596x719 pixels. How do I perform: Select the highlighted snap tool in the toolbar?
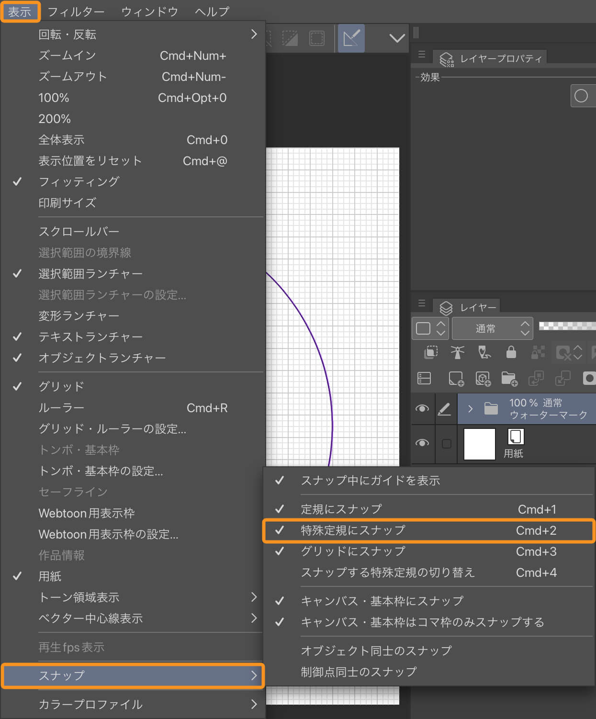(x=351, y=38)
